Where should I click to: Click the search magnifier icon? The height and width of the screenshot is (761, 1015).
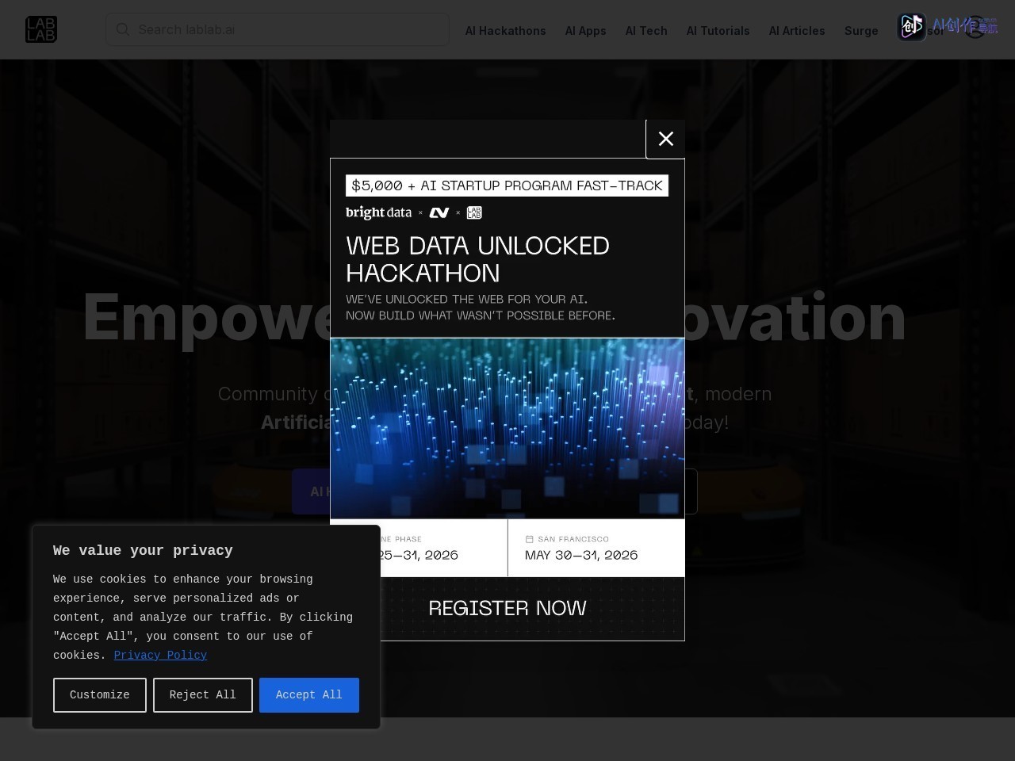point(123,29)
